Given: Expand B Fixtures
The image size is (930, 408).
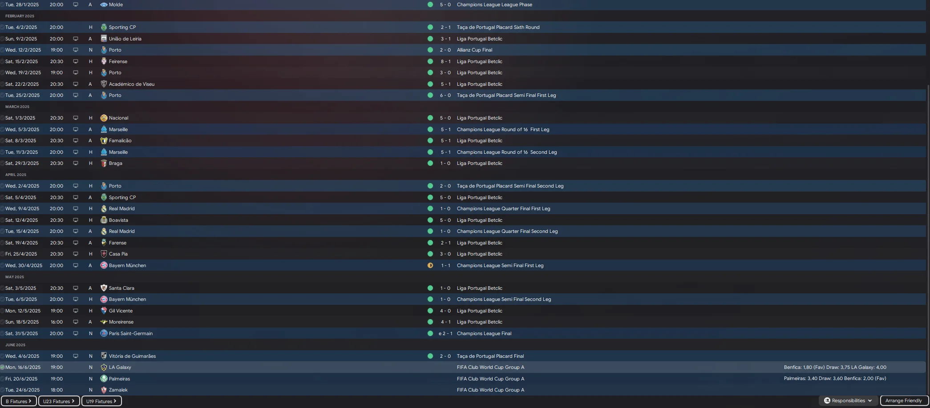Looking at the screenshot, I should coord(19,401).
